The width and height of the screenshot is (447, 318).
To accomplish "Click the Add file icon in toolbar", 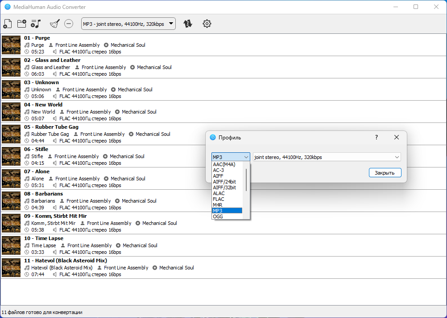I will (8, 24).
